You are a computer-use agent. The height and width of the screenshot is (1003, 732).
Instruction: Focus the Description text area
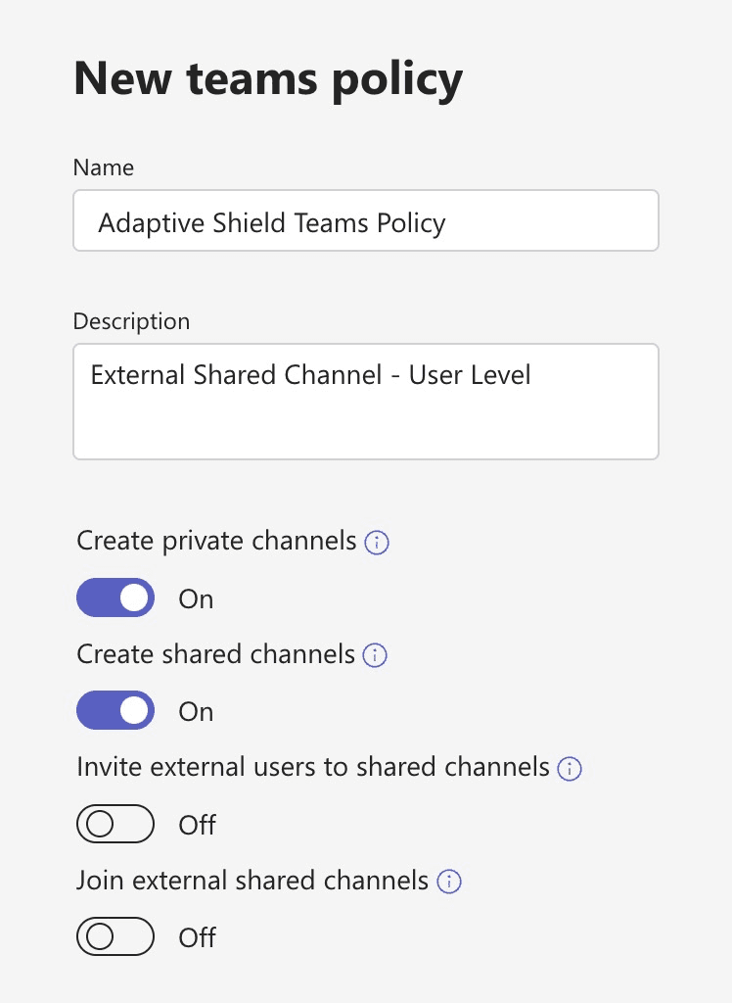point(365,402)
